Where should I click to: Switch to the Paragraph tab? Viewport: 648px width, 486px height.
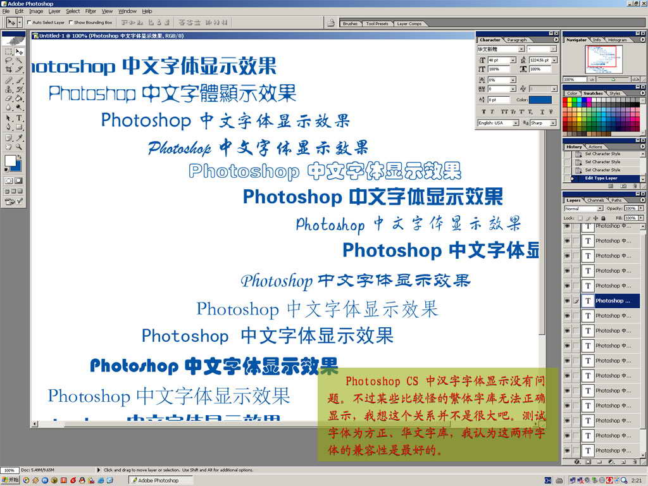point(516,40)
